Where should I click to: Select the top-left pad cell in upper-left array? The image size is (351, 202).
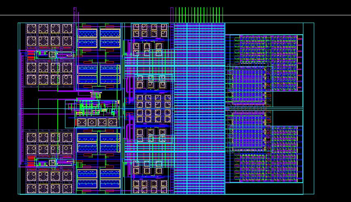tap(32, 29)
